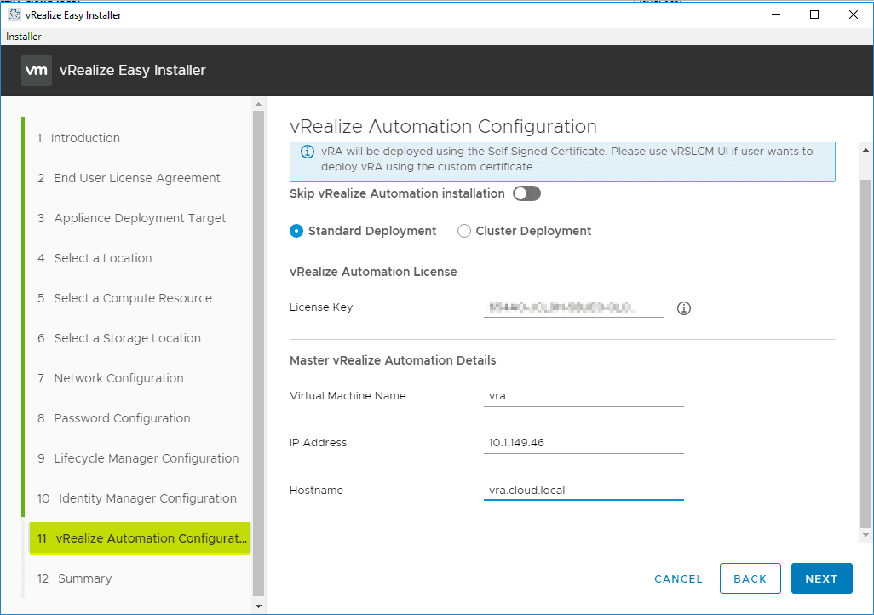Click main panel scroll down arrow
This screenshot has width=874, height=615.
866,535
